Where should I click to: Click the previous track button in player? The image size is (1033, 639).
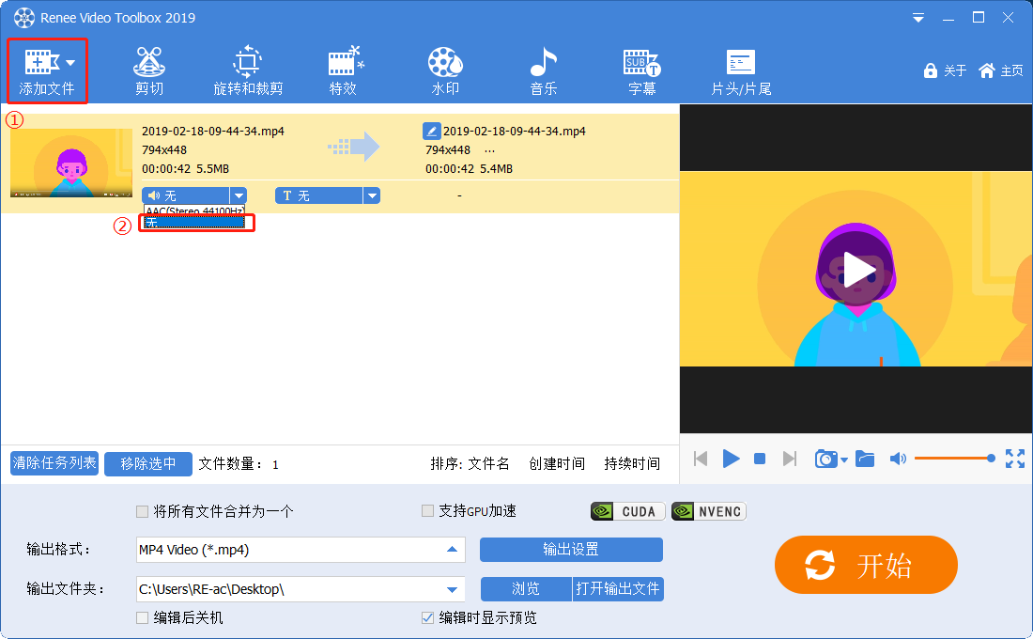[701, 459]
